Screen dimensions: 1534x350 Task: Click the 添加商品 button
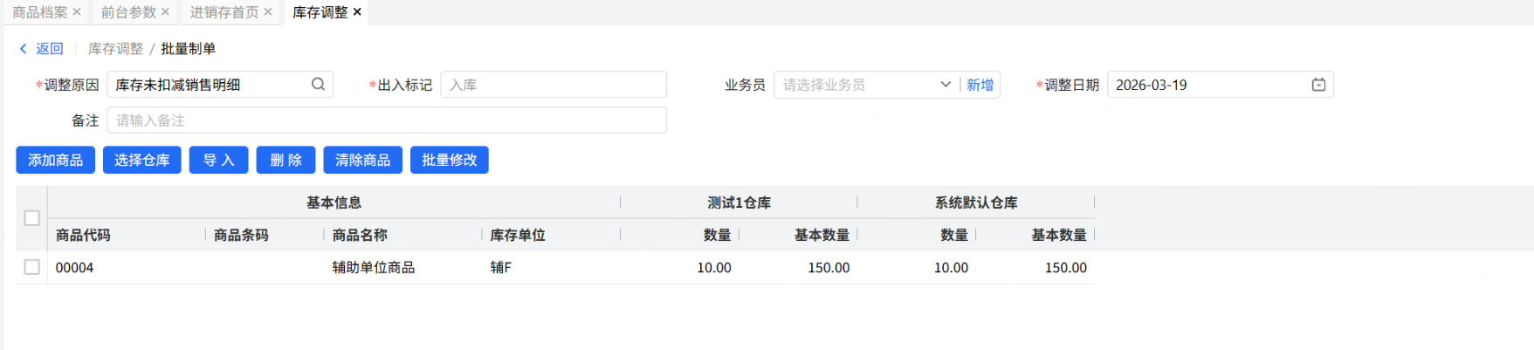pyautogui.click(x=55, y=161)
